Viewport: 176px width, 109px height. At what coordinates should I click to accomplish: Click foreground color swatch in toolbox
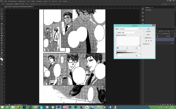1,59
